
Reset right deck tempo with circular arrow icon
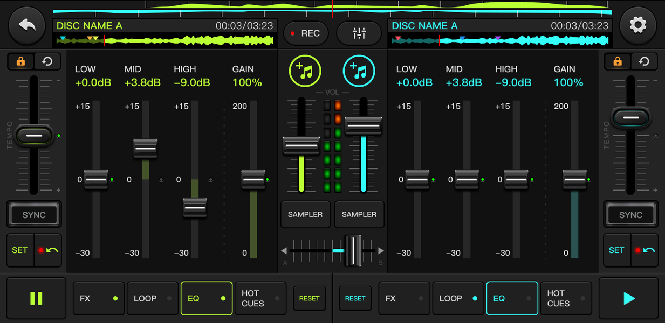644,61
